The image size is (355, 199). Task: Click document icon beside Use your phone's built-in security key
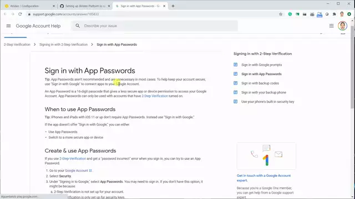coord(235,102)
